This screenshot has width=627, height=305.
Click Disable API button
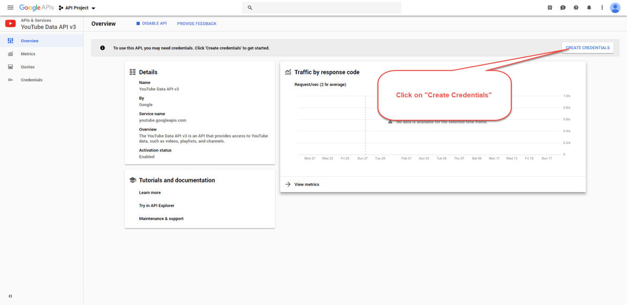pyautogui.click(x=151, y=24)
